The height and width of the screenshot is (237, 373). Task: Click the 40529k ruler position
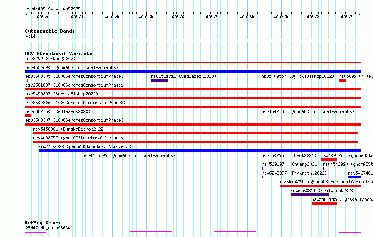(x=348, y=17)
